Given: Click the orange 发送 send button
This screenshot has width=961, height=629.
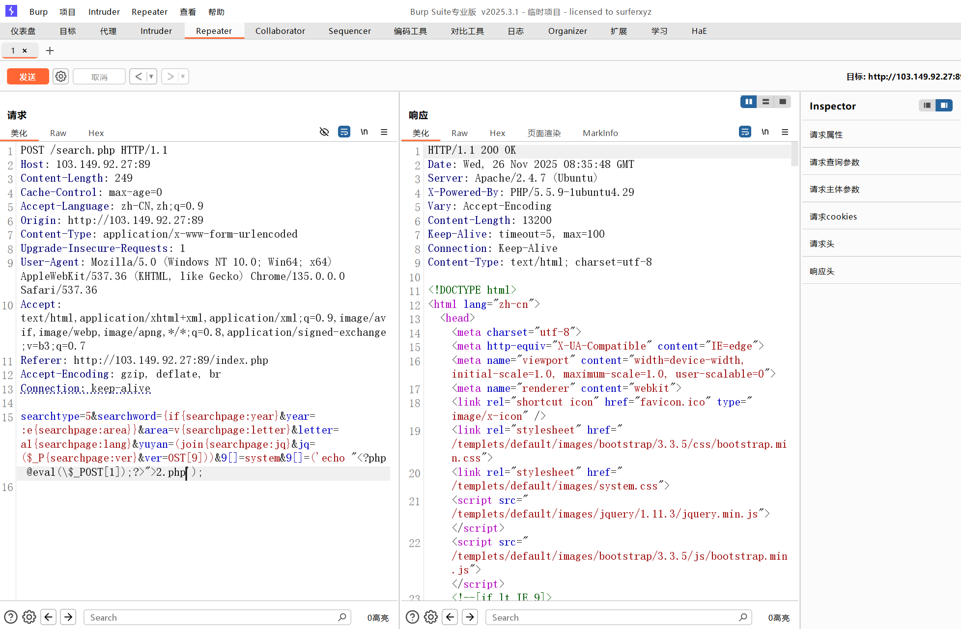Looking at the screenshot, I should [28, 77].
